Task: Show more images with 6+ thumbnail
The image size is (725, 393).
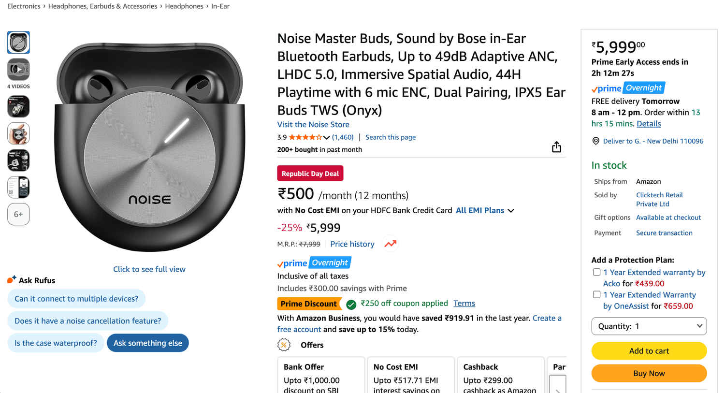Action: pos(18,214)
